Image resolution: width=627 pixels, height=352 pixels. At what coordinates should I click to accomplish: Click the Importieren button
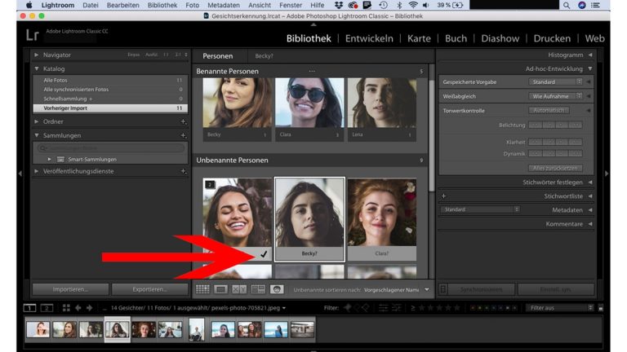point(69,289)
